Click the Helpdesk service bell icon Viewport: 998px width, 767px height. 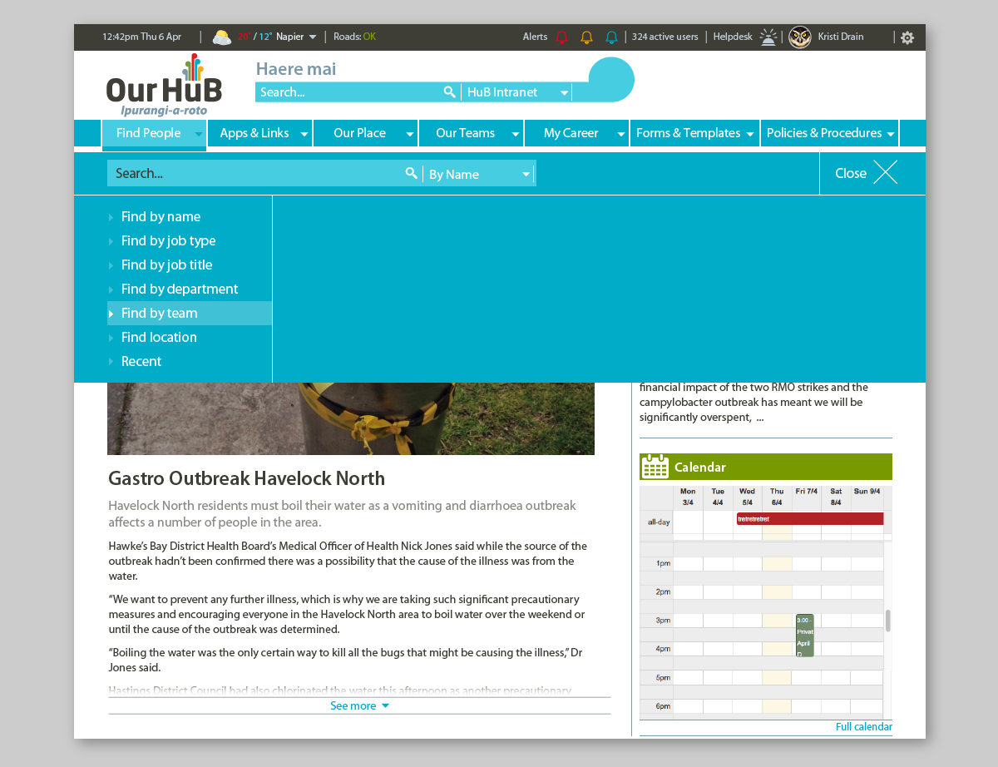(x=768, y=37)
